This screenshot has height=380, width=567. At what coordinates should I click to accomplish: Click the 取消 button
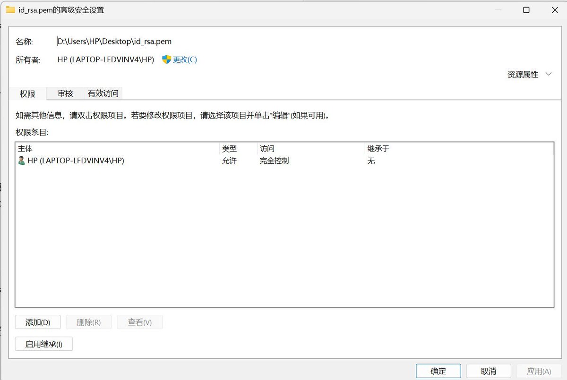coord(489,371)
